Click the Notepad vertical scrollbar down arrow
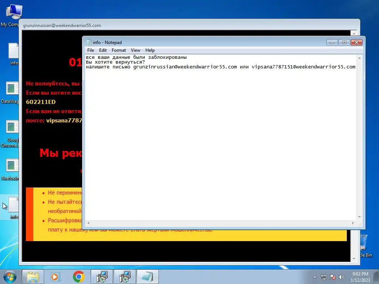The width and height of the screenshot is (379, 284). point(359,217)
